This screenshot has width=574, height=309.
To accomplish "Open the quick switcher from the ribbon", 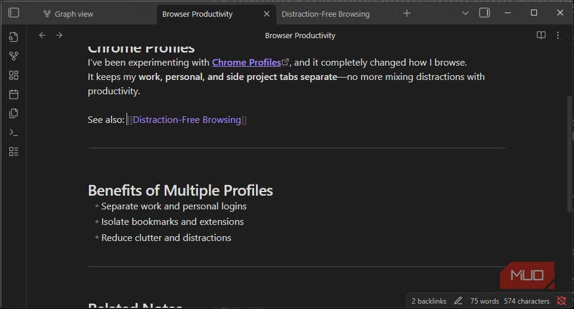I will [14, 37].
